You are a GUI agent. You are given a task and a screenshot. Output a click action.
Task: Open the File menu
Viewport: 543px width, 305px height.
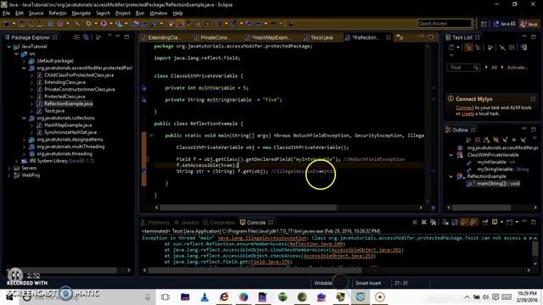(6, 14)
